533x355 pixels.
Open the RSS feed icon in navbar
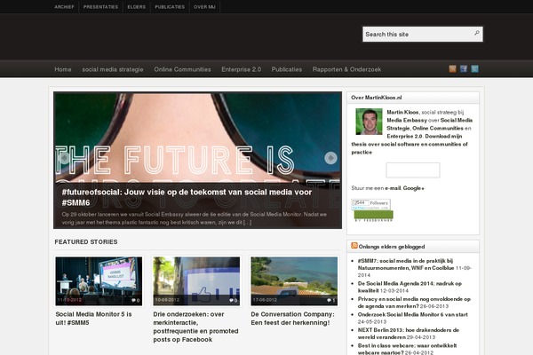click(452, 69)
